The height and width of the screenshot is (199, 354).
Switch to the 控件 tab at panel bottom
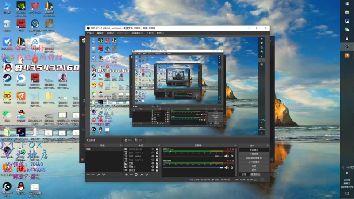(x=244, y=174)
